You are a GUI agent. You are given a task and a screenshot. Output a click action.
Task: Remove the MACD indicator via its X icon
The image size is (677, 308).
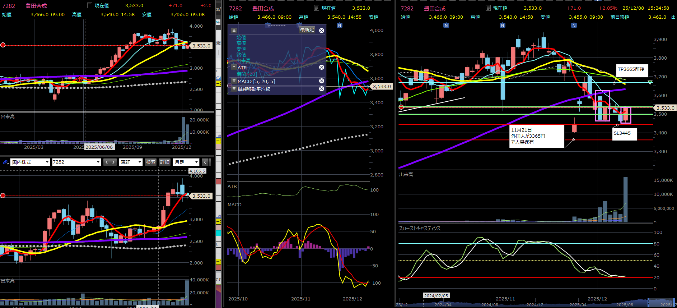[x=322, y=81]
